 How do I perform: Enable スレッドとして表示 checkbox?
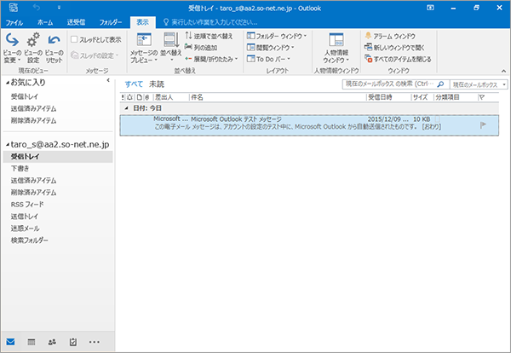click(x=75, y=39)
